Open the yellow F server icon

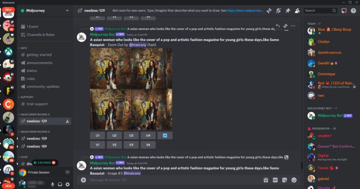(x=9, y=91)
